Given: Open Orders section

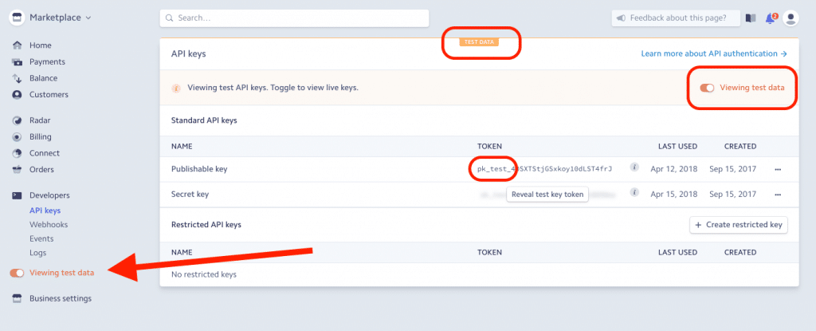Looking at the screenshot, I should (x=41, y=169).
